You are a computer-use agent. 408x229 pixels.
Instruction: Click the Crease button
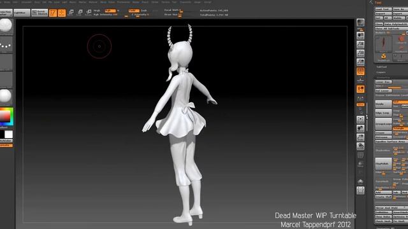[383, 133]
